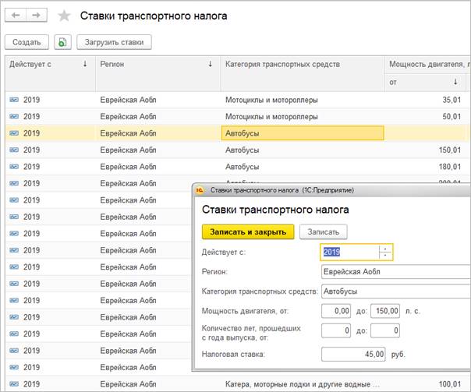Click the copy record icon button
471x392 pixels.
(62, 42)
